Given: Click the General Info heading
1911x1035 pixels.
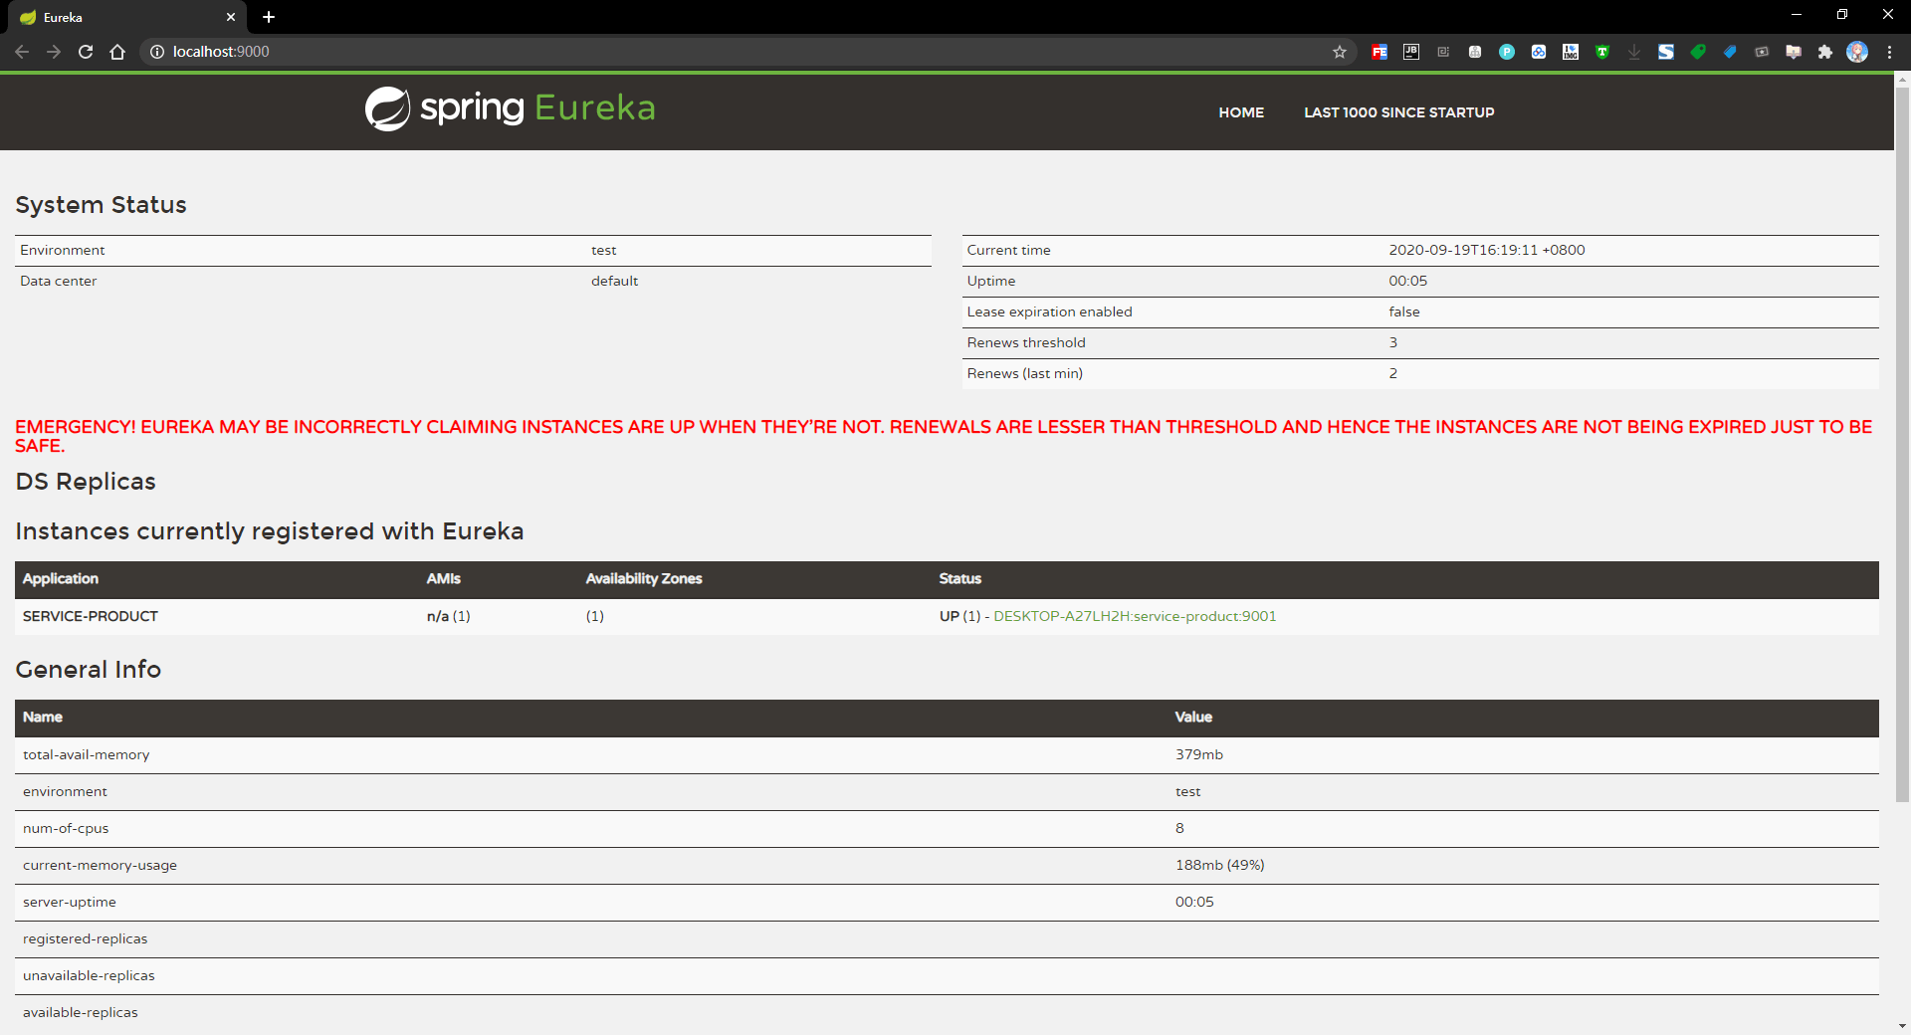Looking at the screenshot, I should [89, 670].
